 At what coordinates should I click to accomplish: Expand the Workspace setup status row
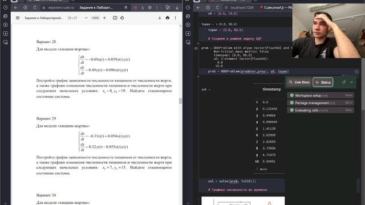click(321, 96)
